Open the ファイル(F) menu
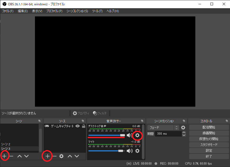Viewport: 230px width, 167px height. tap(8, 11)
